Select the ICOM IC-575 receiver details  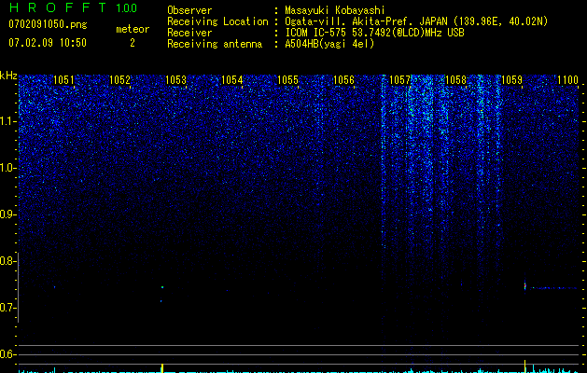pyautogui.click(x=374, y=33)
